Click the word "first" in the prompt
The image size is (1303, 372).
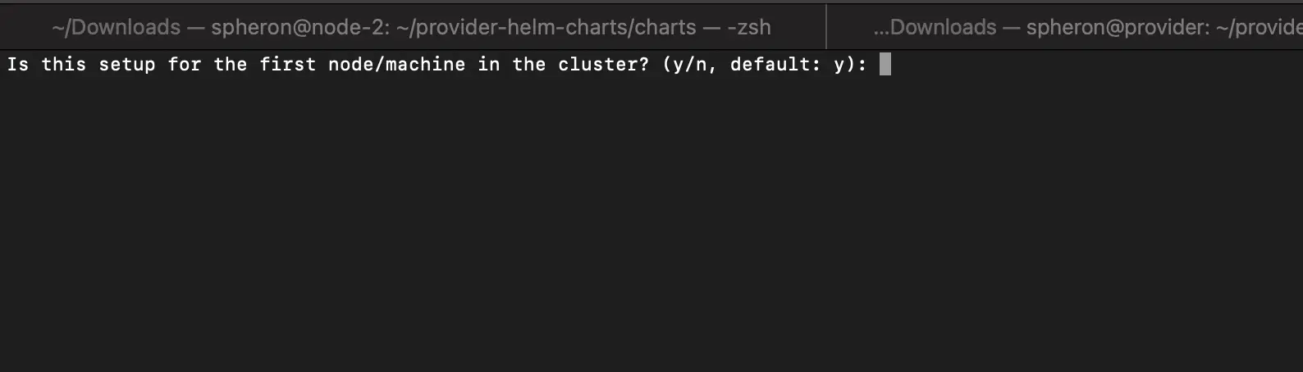click(x=287, y=64)
